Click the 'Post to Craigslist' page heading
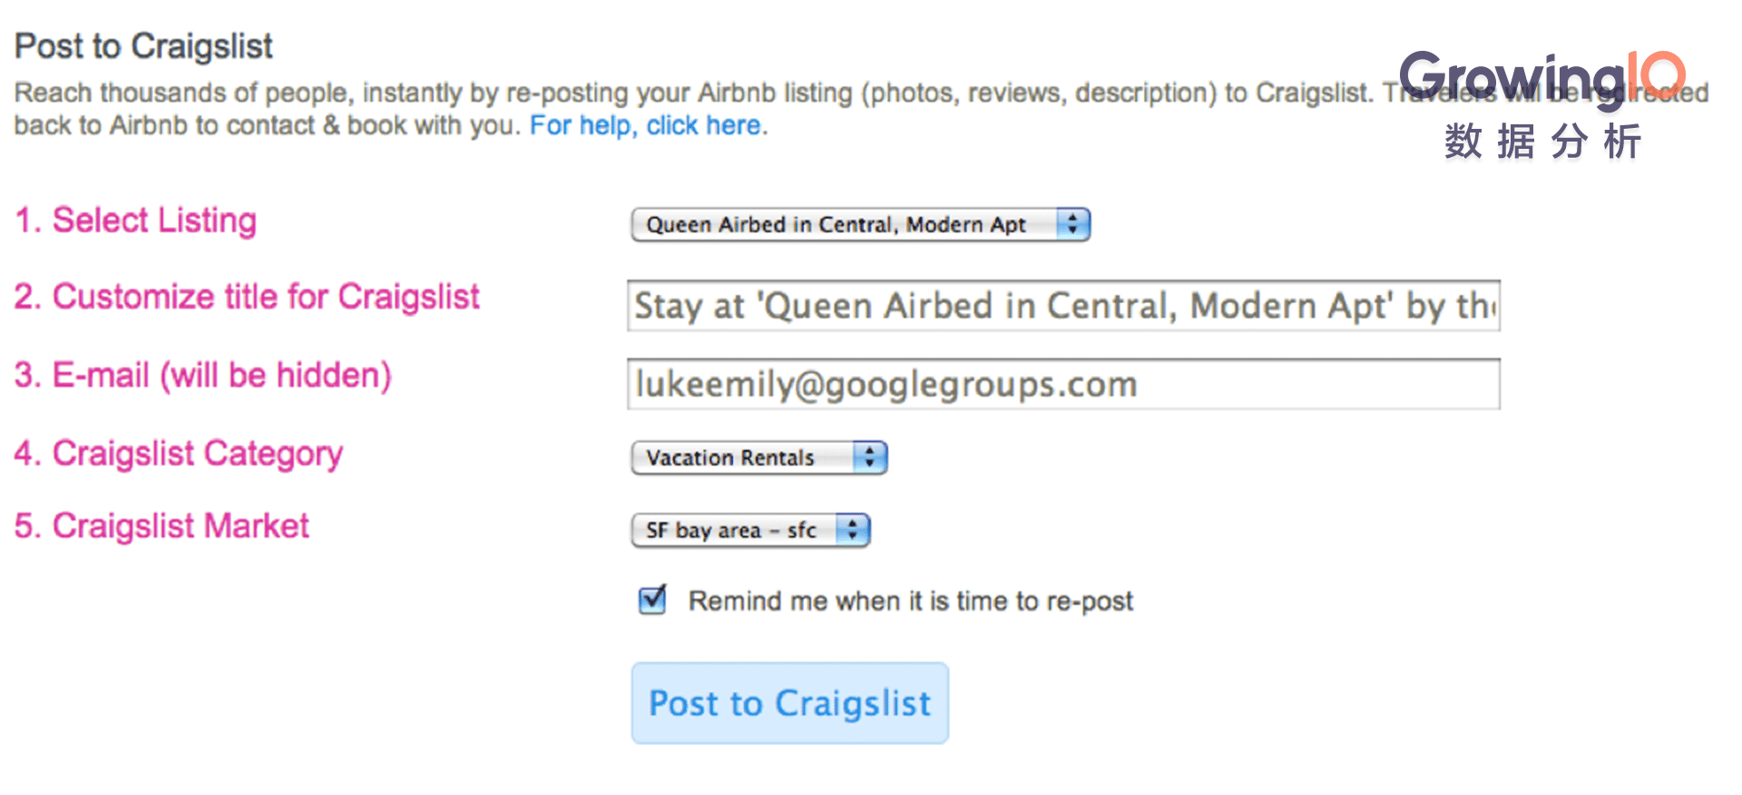The width and height of the screenshot is (1742, 795). [143, 46]
